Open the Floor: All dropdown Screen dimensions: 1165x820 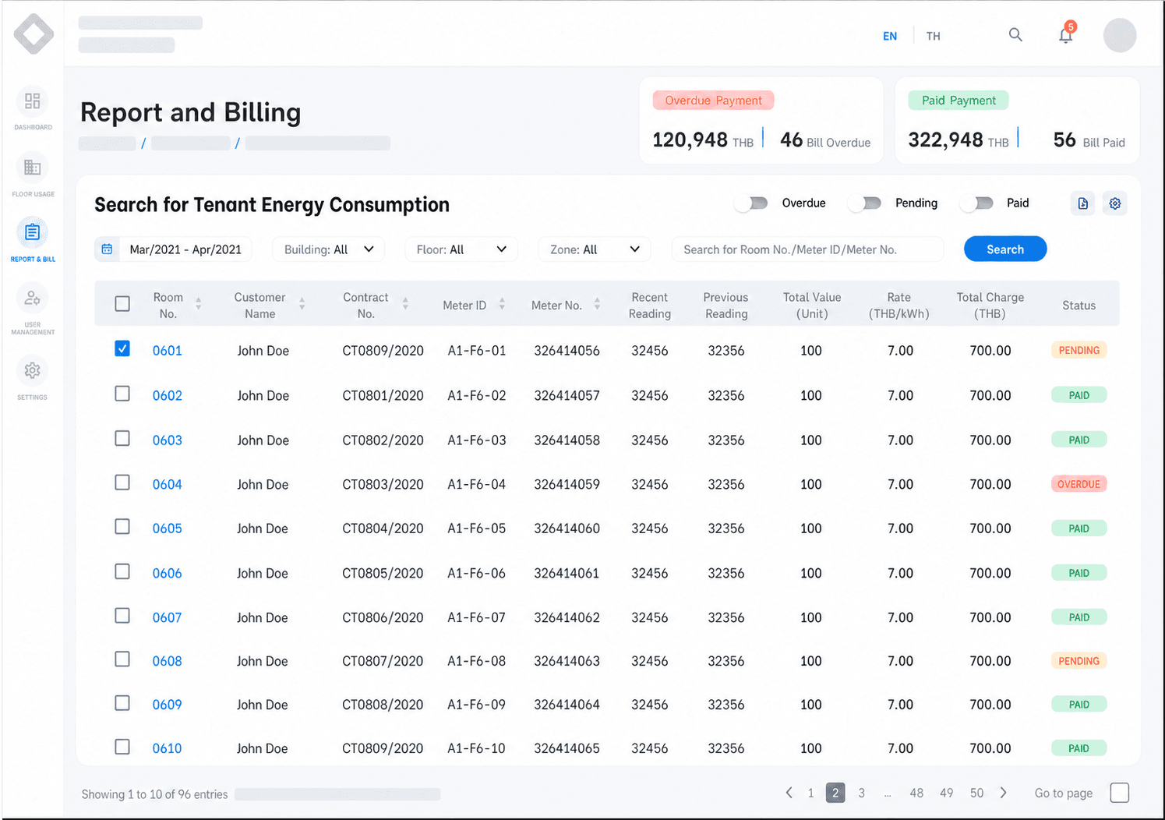tap(461, 249)
